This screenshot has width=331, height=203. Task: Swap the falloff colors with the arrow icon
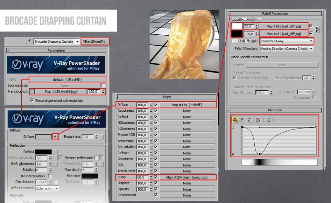pos(317,29)
